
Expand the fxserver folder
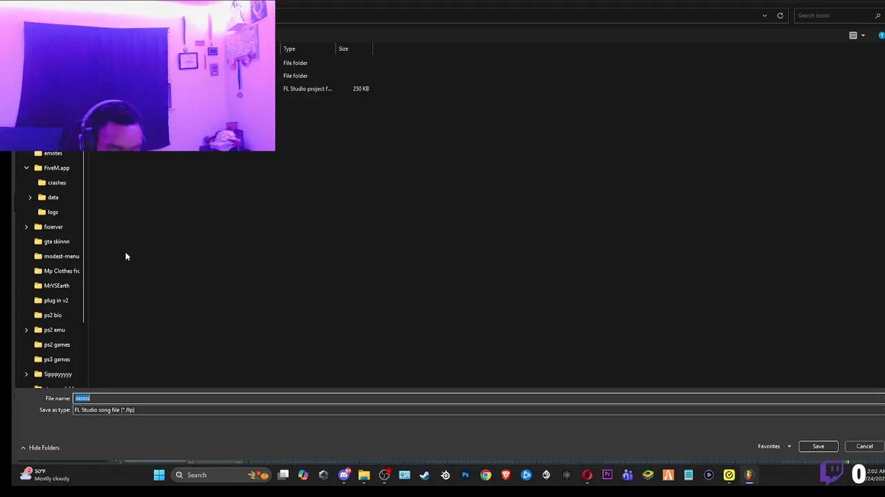(26, 226)
